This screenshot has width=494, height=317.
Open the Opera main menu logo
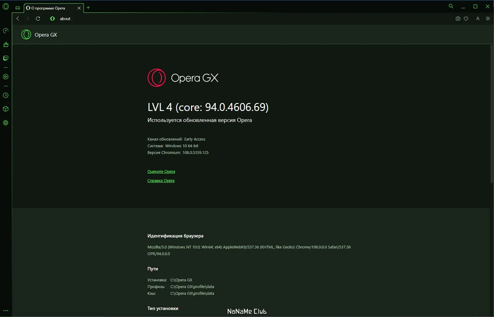point(6,6)
